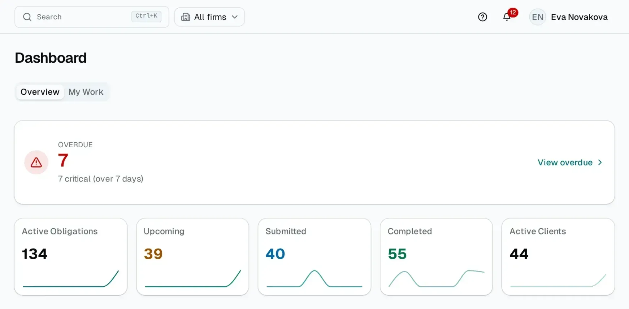Click the building icon beside All firms
The width and height of the screenshot is (629, 309).
pos(186,17)
